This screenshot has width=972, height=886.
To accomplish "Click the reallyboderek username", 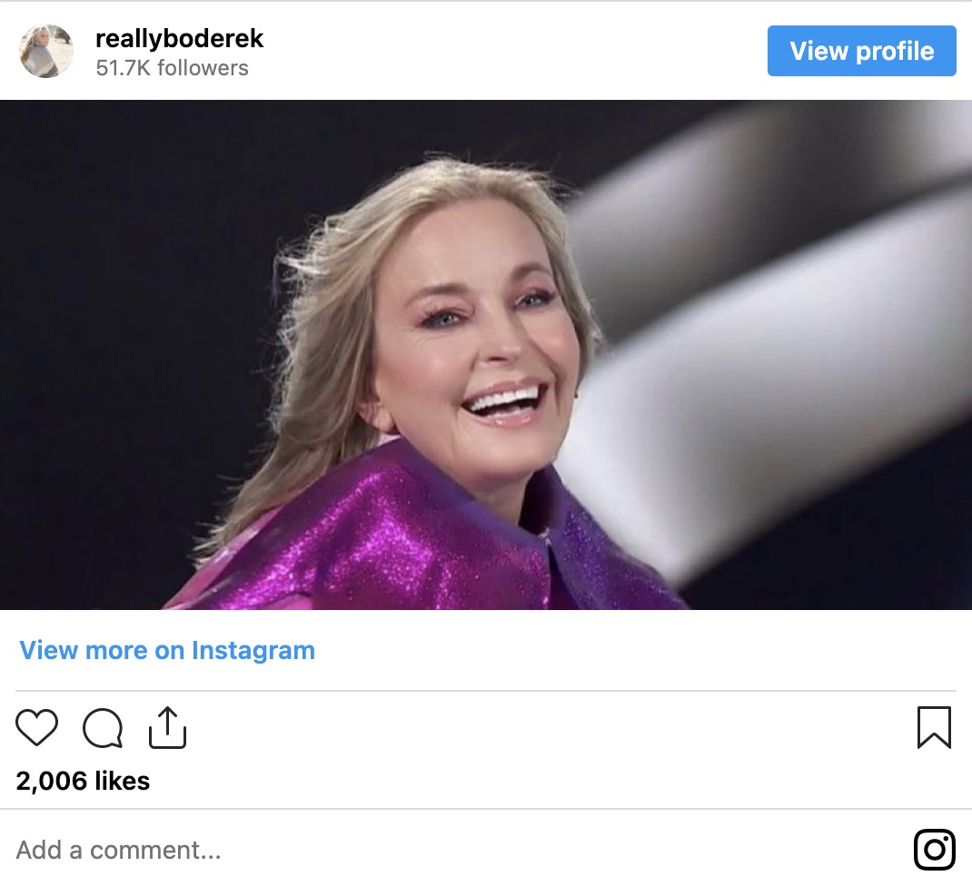I will point(179,39).
